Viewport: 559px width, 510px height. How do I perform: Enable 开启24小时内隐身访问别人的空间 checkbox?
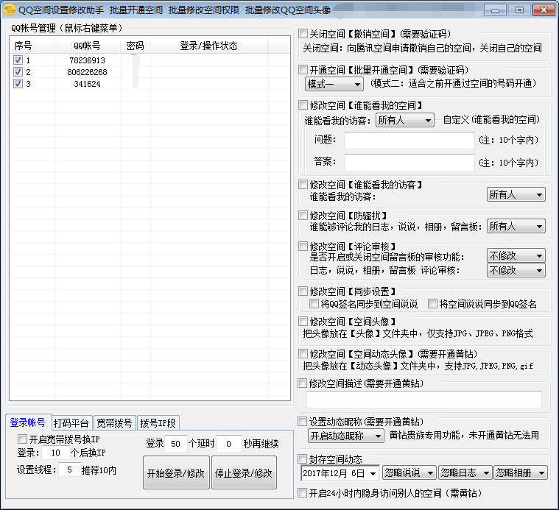point(302,493)
